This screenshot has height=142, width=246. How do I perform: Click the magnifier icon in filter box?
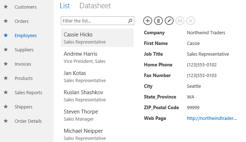click(130, 21)
